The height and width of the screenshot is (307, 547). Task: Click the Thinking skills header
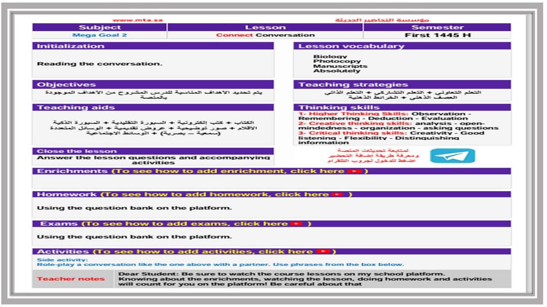point(402,107)
